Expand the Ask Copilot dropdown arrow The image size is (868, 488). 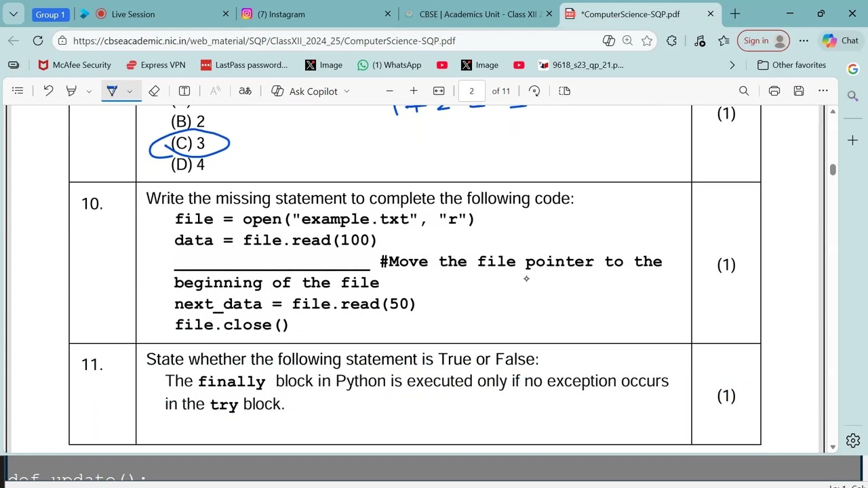pos(347,91)
